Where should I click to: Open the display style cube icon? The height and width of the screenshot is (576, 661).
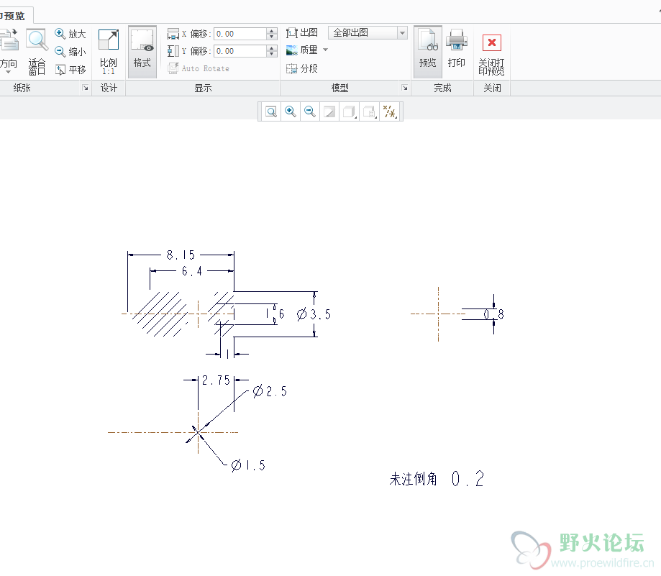point(349,111)
